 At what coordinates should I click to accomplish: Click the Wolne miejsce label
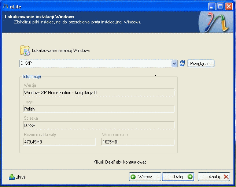click(115, 135)
